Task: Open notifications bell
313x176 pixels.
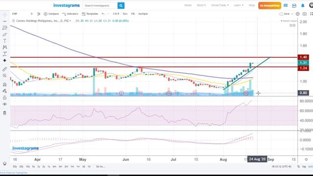Action: [x=303, y=5]
